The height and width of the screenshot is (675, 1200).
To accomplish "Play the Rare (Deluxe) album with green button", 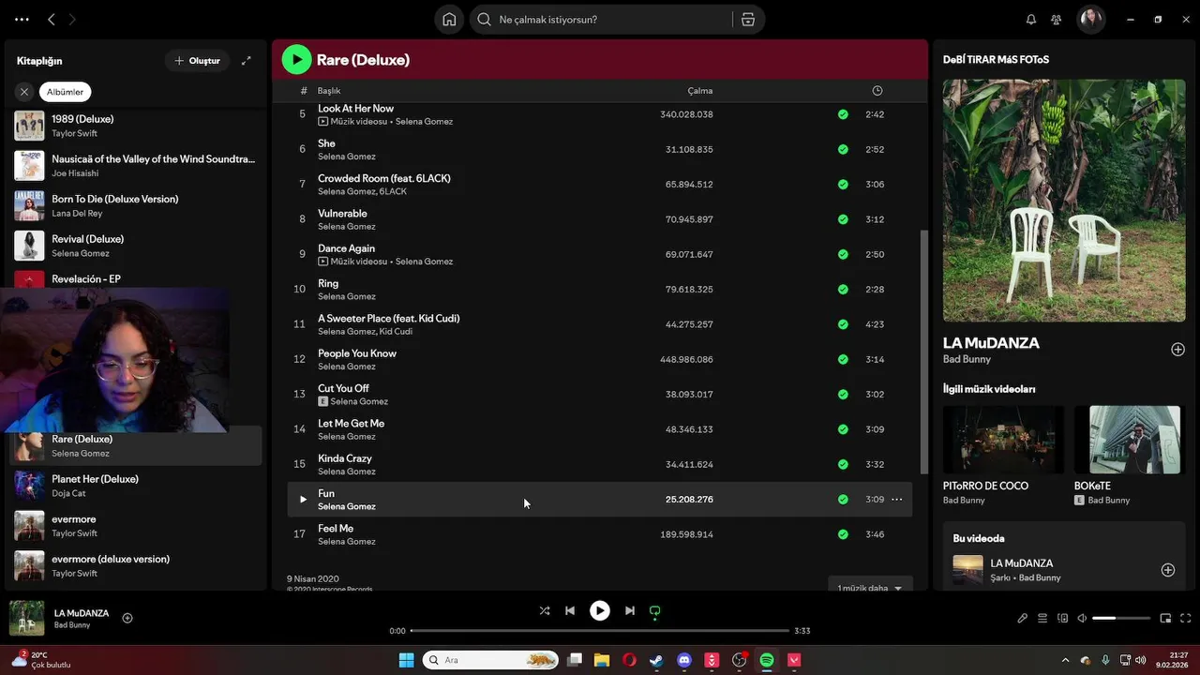I will 296,60.
